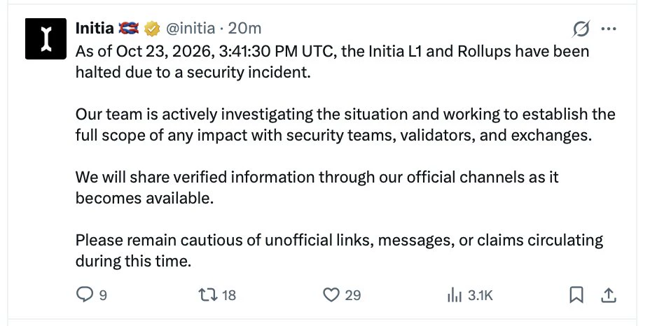This screenshot has height=326, width=650.
Task: Click the repost arrows icon
Action: click(x=208, y=295)
